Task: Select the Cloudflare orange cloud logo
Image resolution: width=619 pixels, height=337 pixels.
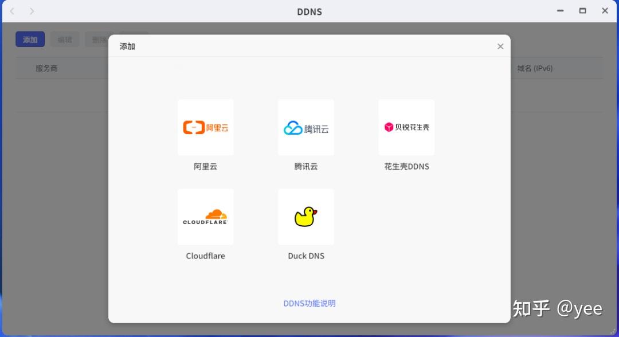Action: click(x=205, y=217)
